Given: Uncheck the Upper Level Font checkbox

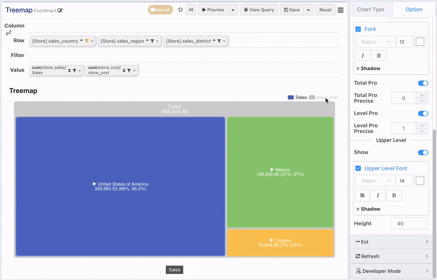Looking at the screenshot, I should pos(358,168).
